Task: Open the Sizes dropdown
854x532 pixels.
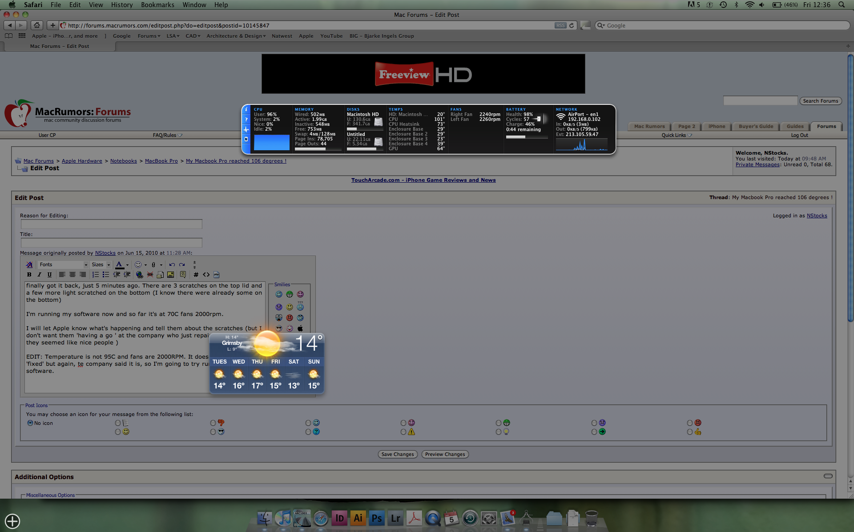Action: pos(101,264)
